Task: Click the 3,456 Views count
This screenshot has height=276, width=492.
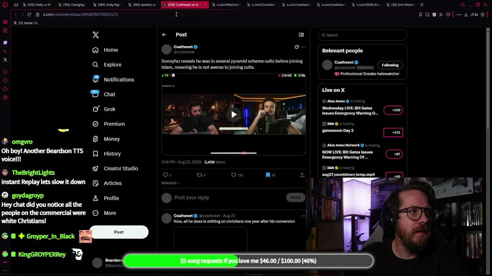Action: point(214,162)
